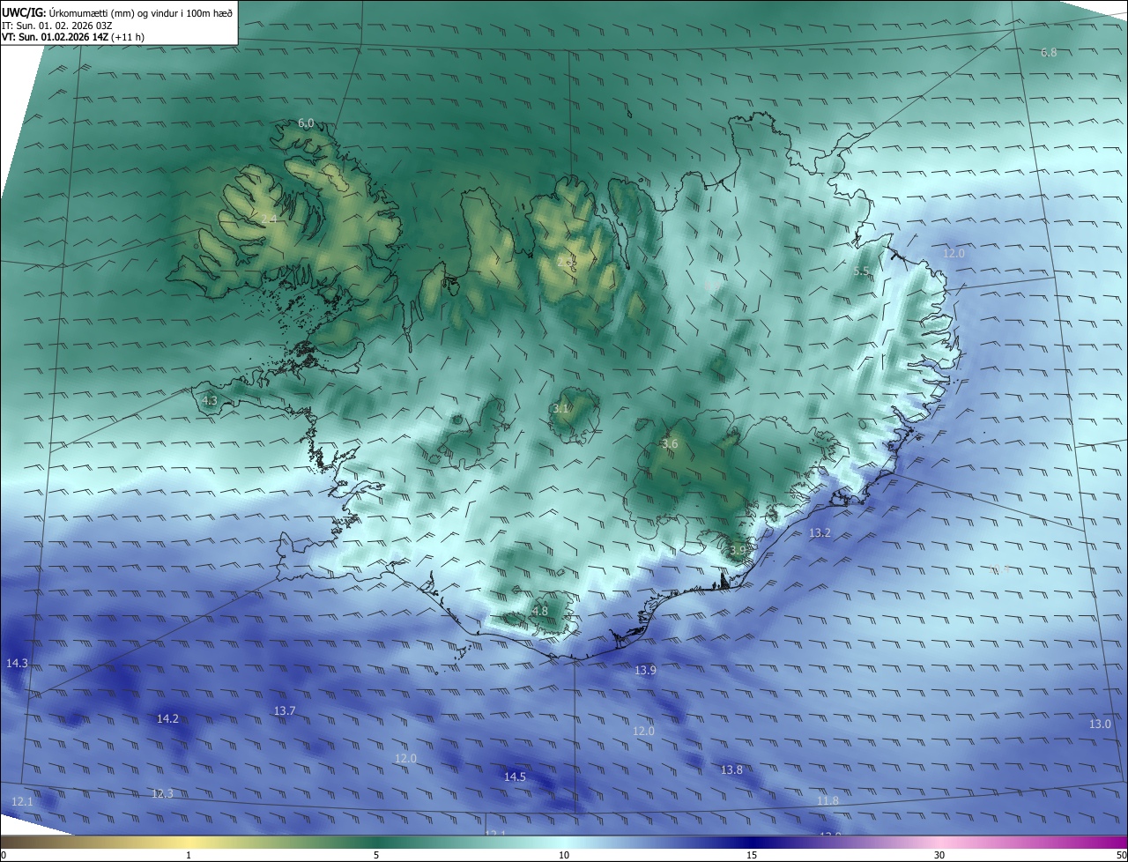This screenshot has width=1128, height=862.
Task: Click the 4.8 value label
Action: (540, 611)
